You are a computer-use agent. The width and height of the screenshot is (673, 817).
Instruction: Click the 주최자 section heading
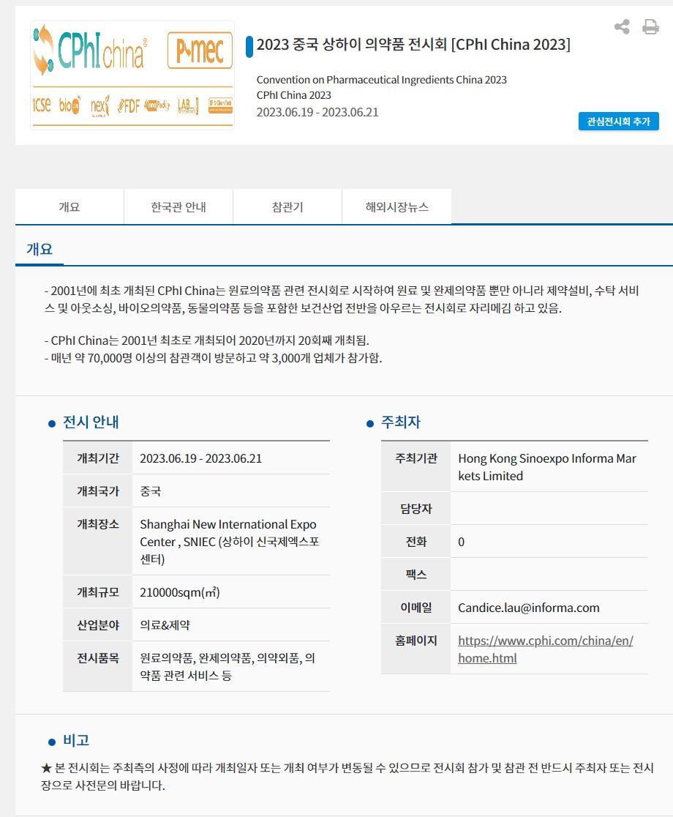click(401, 422)
